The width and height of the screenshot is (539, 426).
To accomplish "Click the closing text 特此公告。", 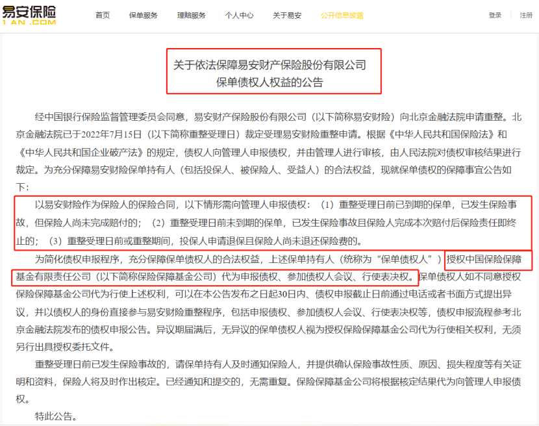I will click(x=56, y=416).
